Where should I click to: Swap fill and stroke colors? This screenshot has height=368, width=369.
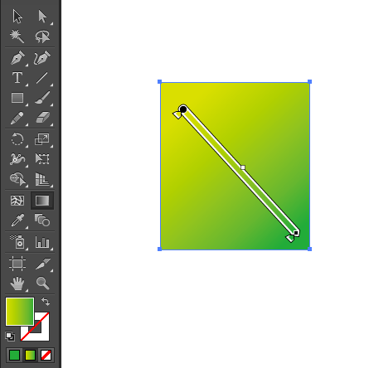pyautogui.click(x=46, y=301)
